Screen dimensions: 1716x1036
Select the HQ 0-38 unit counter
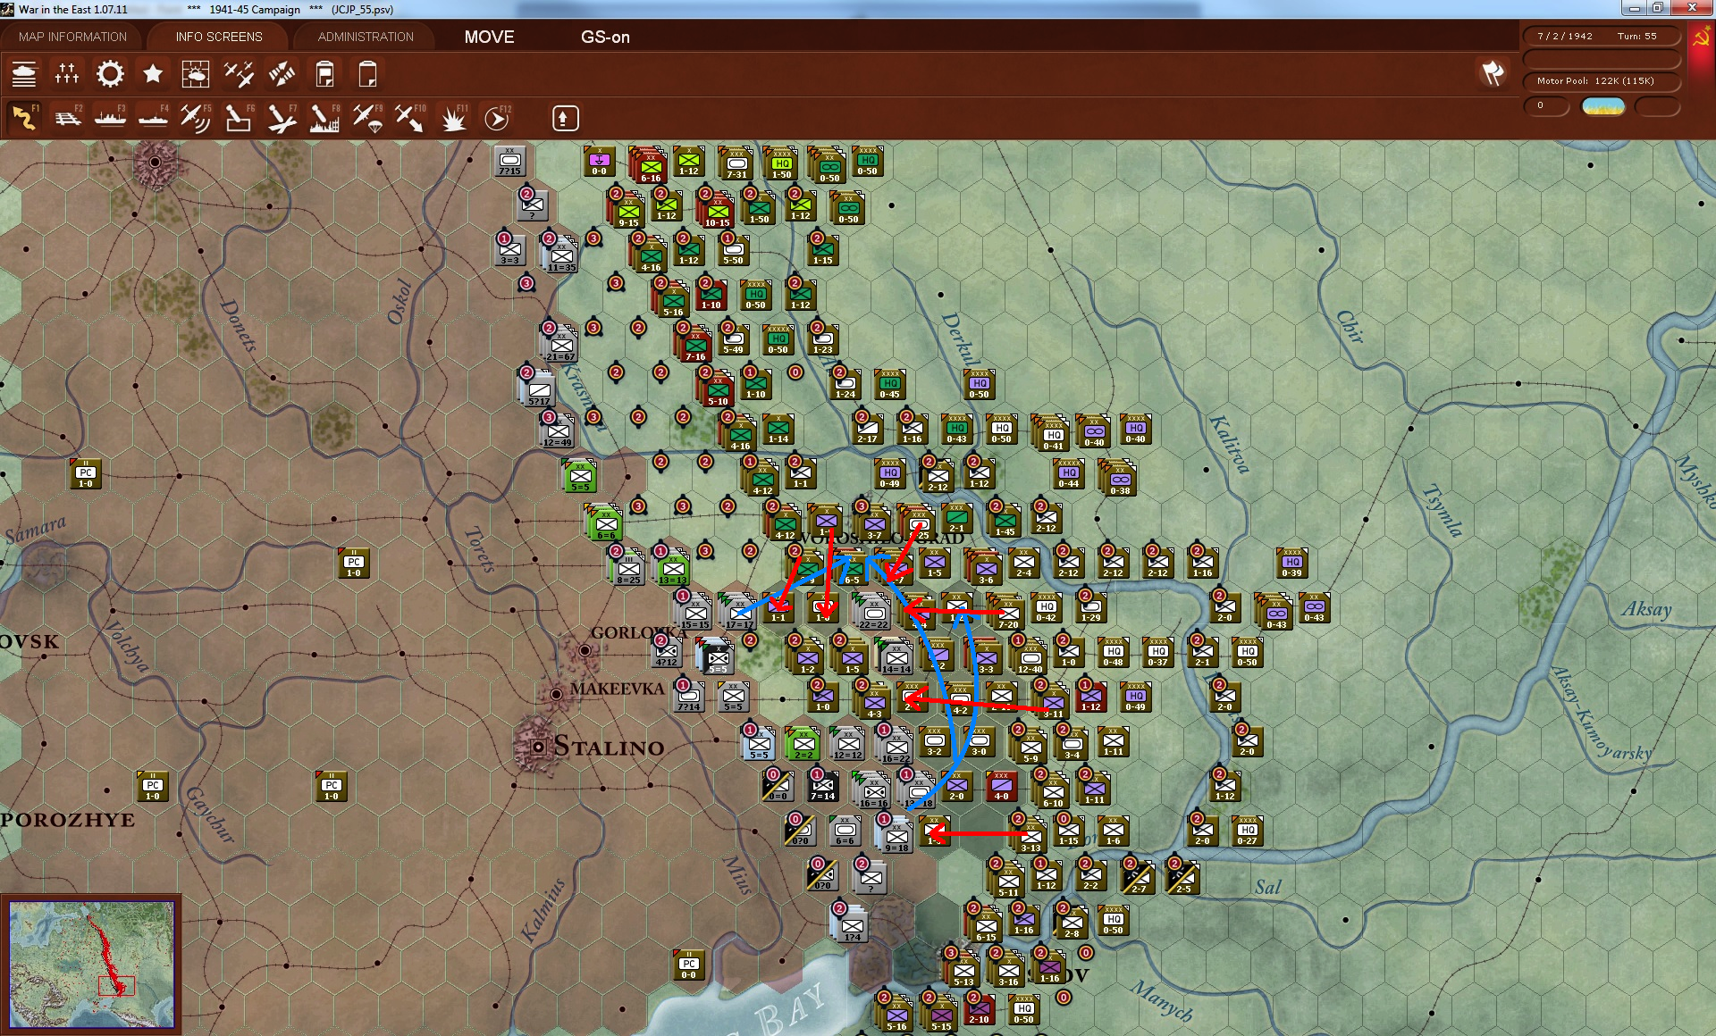1119,480
